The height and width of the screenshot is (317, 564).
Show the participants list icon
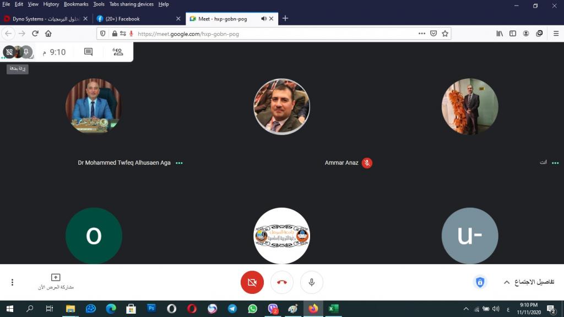click(117, 52)
